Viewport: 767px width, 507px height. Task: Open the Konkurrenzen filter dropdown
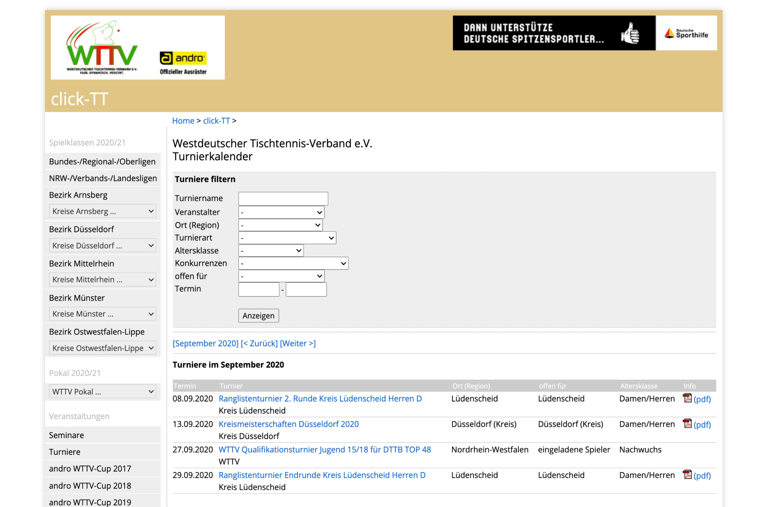click(x=293, y=263)
